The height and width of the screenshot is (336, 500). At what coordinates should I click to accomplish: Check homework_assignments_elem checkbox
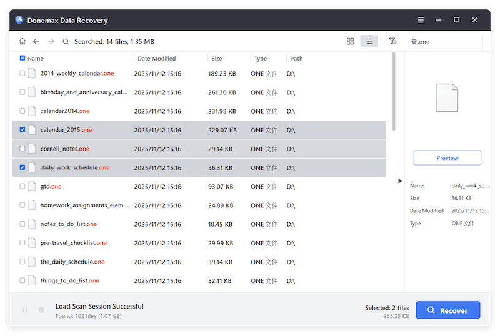click(x=22, y=205)
